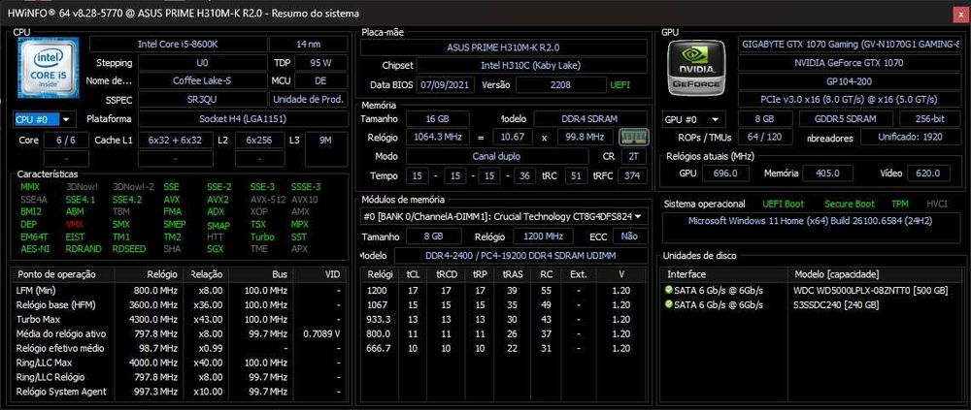Select the Ring/LLC Max row
The height and width of the screenshot is (410, 971).
click(x=180, y=363)
